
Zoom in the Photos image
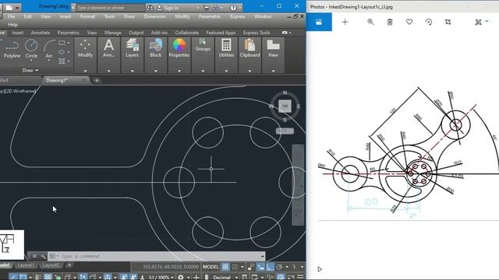click(370, 22)
